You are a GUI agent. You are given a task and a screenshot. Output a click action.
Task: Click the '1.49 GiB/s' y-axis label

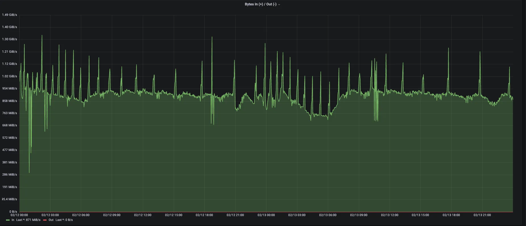tap(9, 15)
